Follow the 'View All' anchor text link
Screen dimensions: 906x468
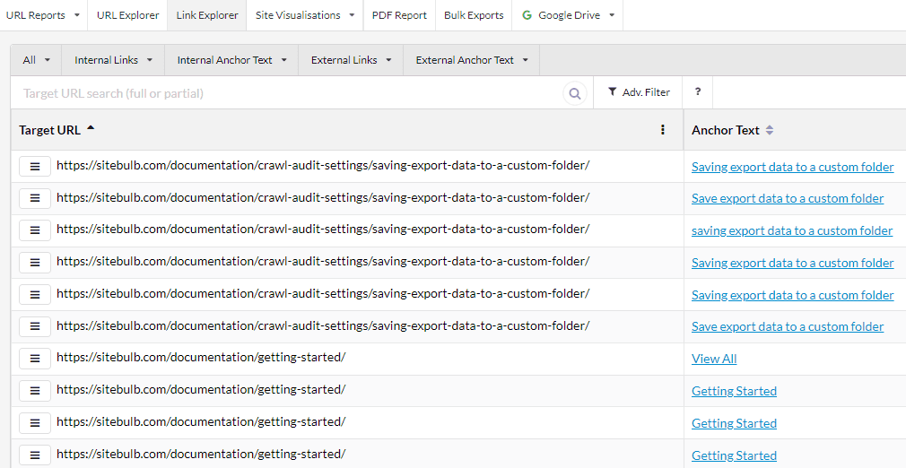point(714,359)
